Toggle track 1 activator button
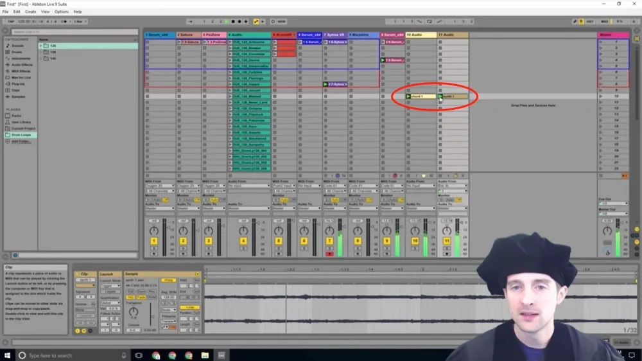 tap(154, 241)
